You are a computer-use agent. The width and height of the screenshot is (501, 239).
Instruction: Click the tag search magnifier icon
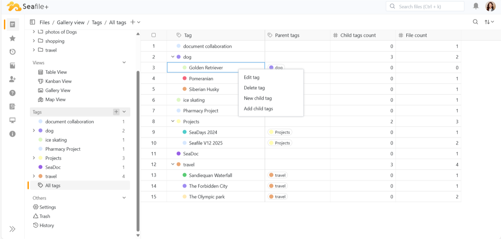pyautogui.click(x=475, y=22)
